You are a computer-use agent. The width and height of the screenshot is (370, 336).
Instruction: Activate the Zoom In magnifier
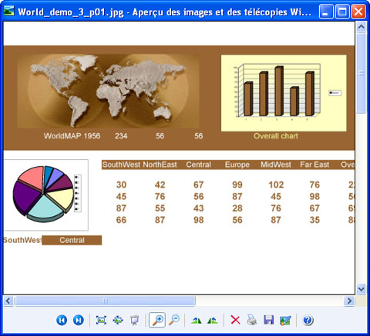[x=157, y=320]
